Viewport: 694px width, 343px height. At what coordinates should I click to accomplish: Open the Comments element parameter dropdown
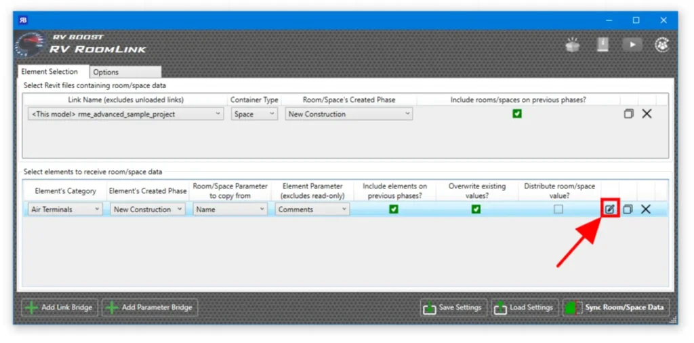click(312, 209)
